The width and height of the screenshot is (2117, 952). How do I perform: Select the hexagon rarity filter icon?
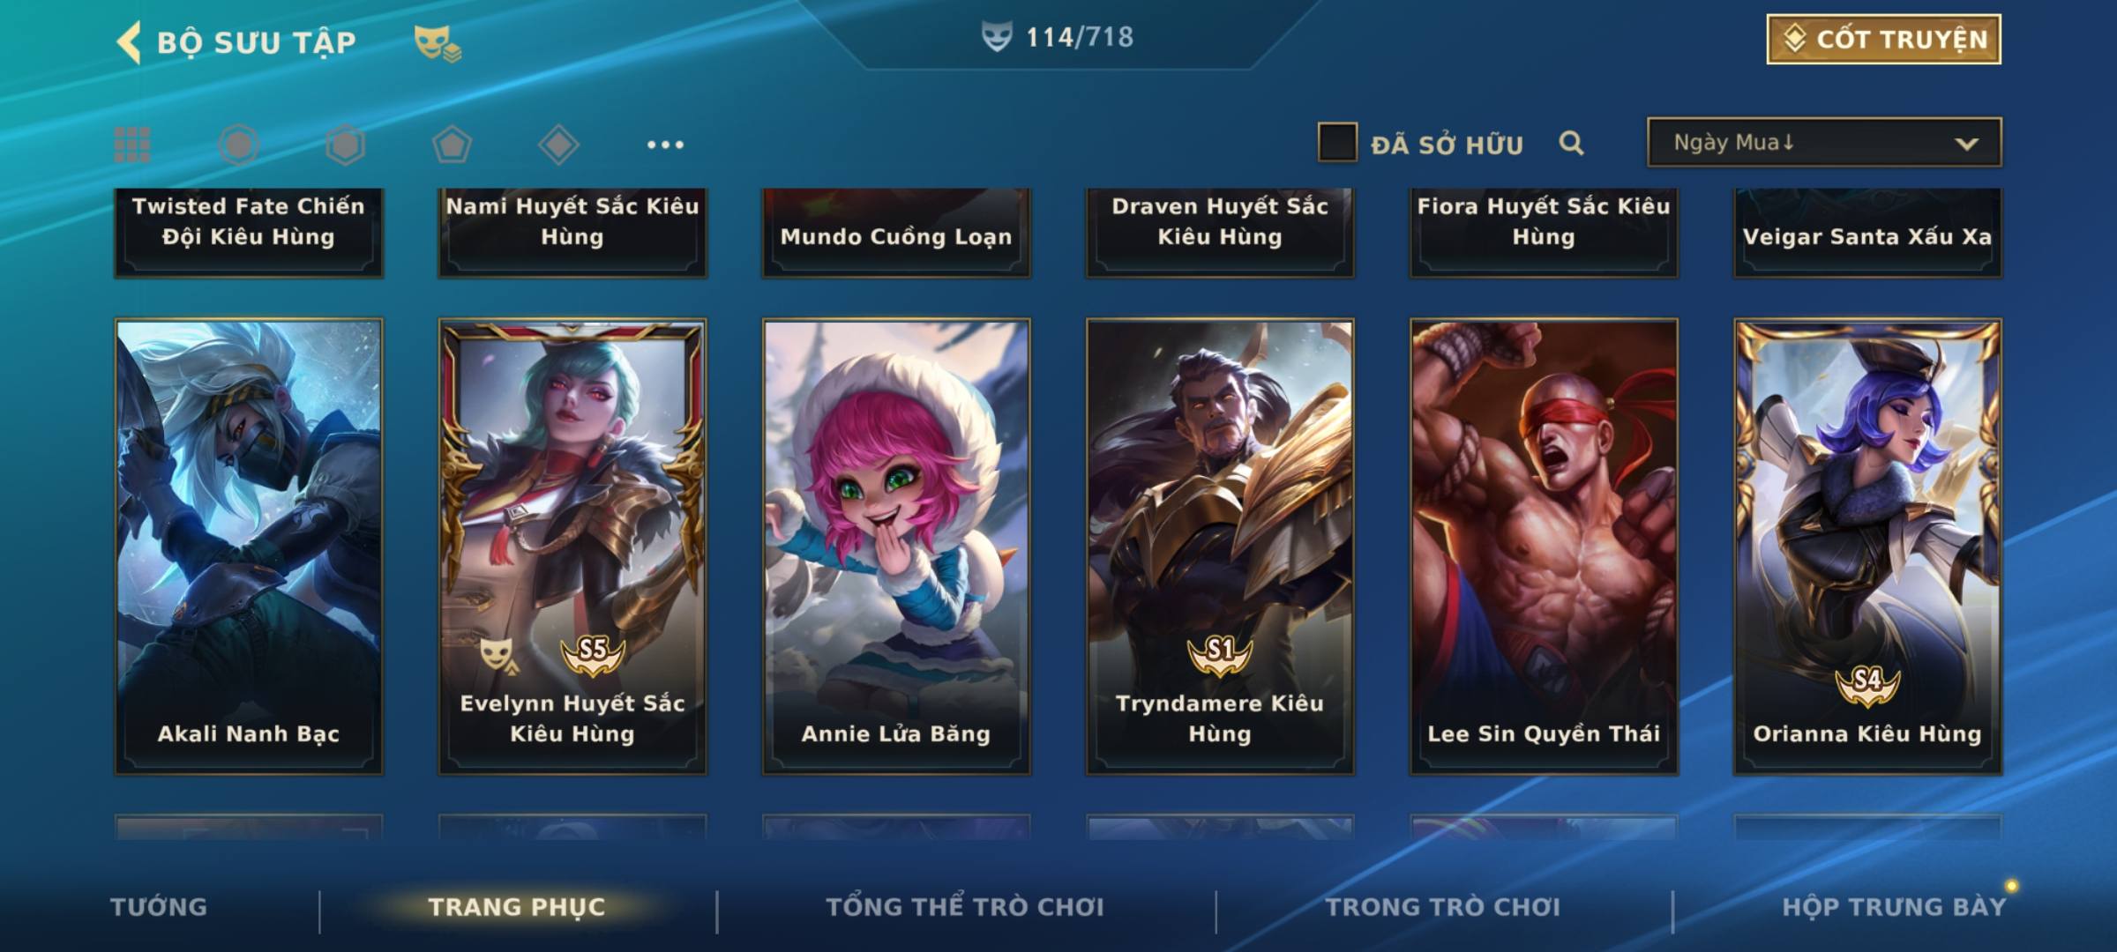point(345,145)
